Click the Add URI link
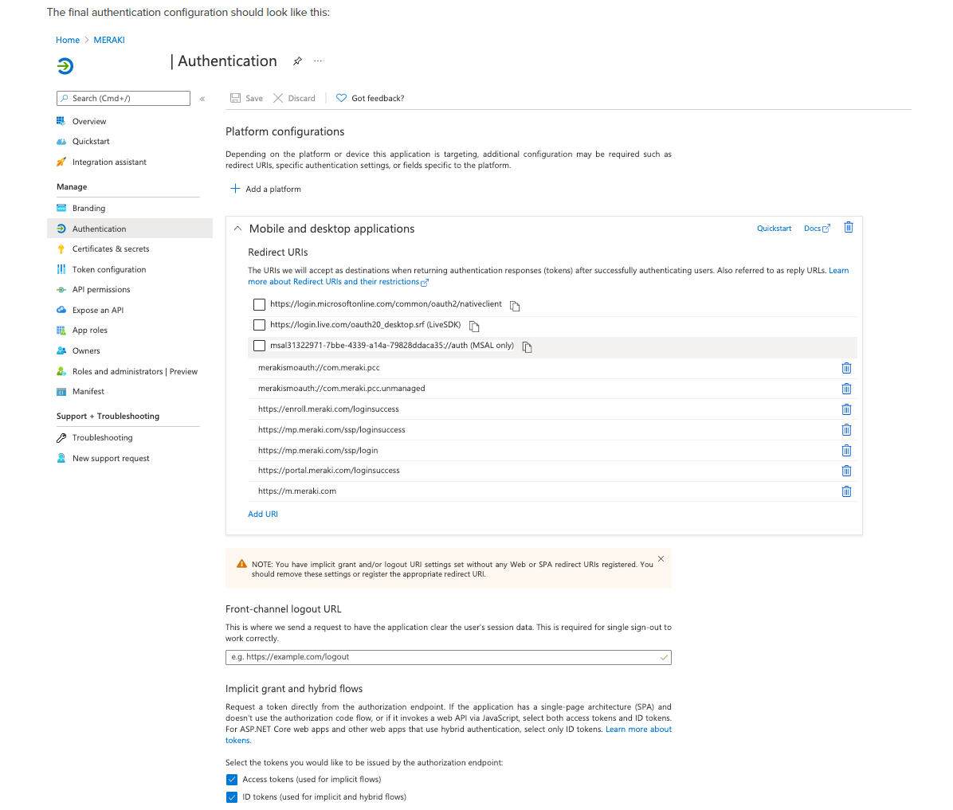 point(262,513)
